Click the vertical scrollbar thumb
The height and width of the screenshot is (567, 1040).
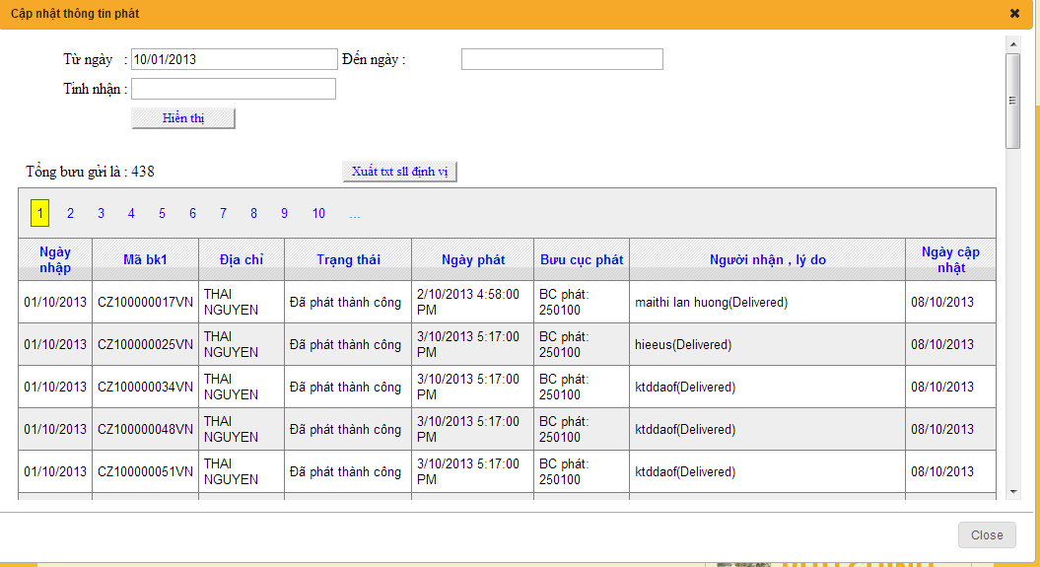tap(1012, 101)
